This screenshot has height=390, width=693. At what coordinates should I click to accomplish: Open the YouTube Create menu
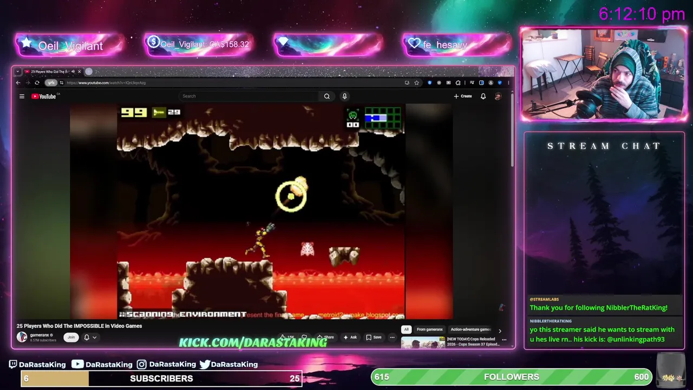coord(463,96)
